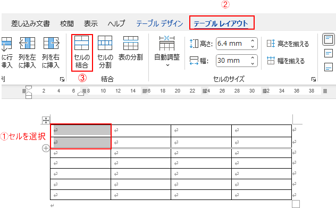Decrease column width with down arrow
The height and width of the screenshot is (208, 336).
point(253,63)
